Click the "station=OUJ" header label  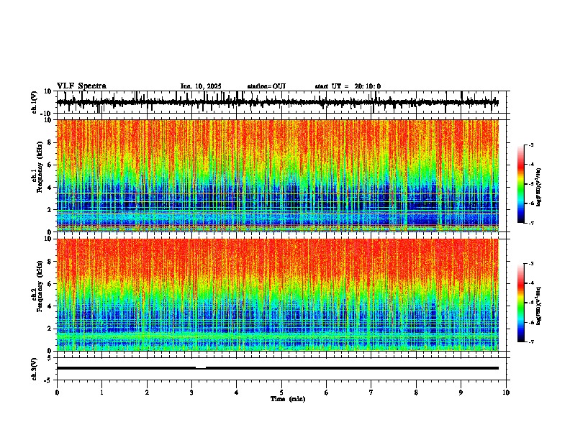(x=266, y=86)
